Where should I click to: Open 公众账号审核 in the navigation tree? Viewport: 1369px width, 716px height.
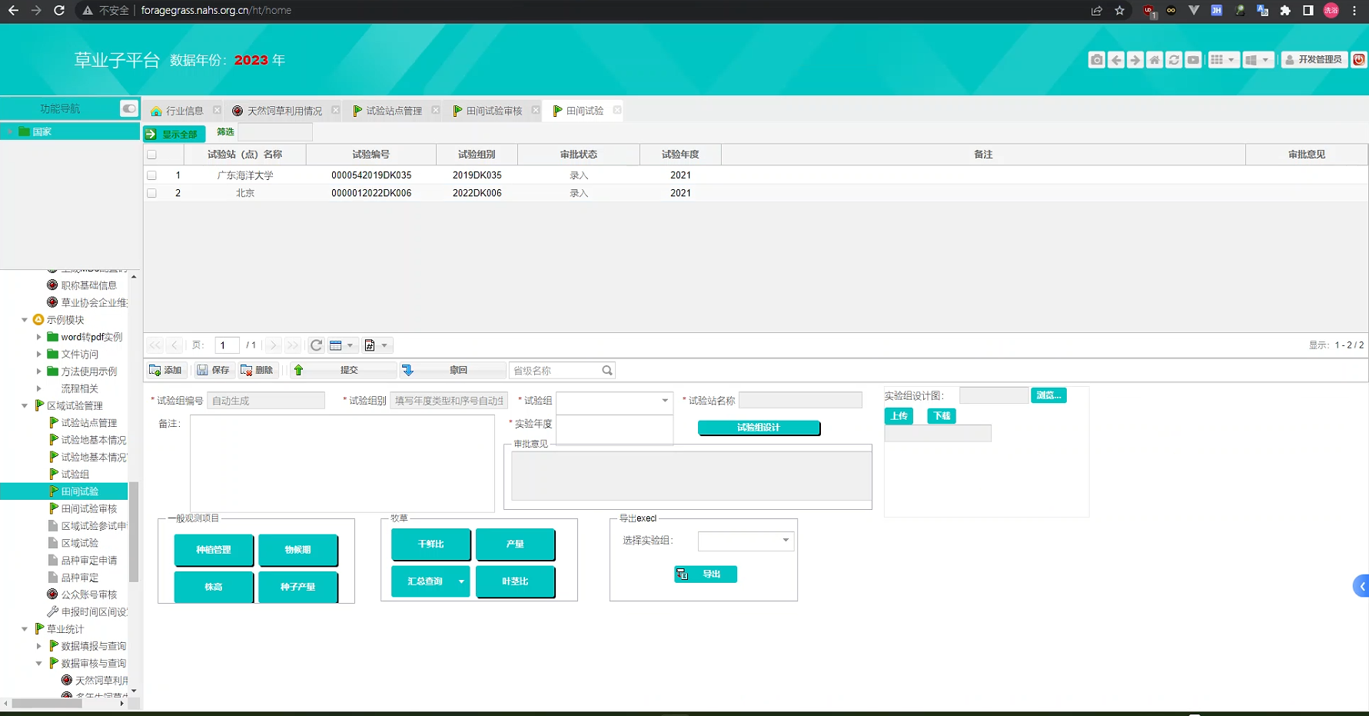(89, 594)
